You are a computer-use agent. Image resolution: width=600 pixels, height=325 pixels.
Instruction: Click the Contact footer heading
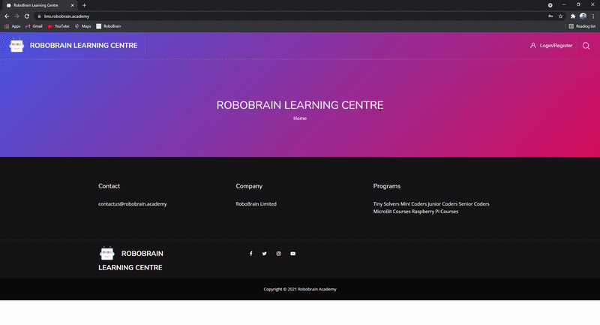click(109, 186)
